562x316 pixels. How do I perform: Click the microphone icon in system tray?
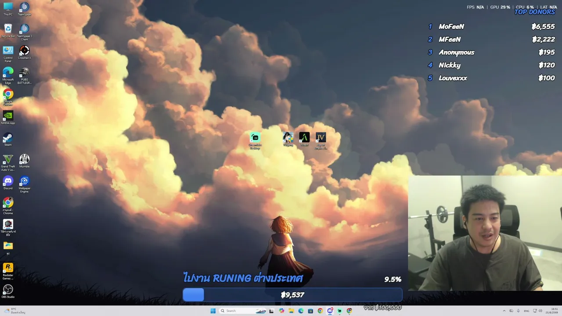518,311
